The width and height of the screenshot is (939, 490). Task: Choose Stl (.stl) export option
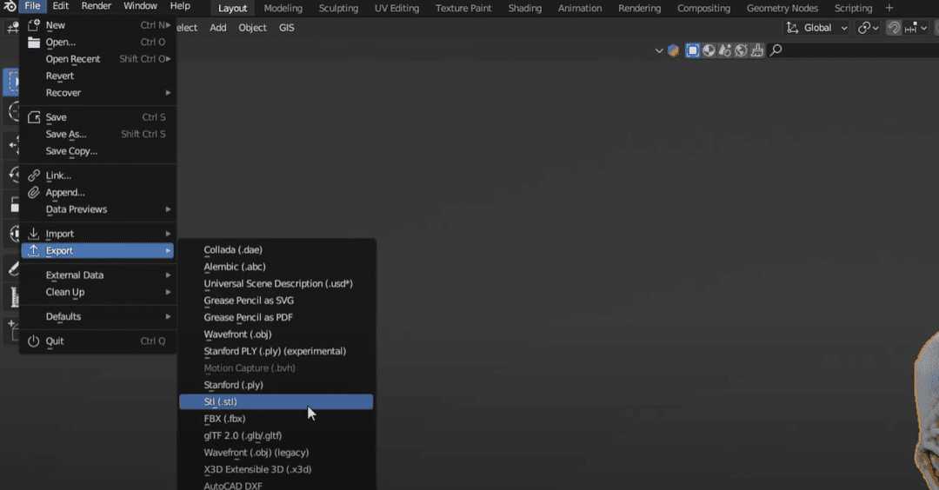point(276,402)
